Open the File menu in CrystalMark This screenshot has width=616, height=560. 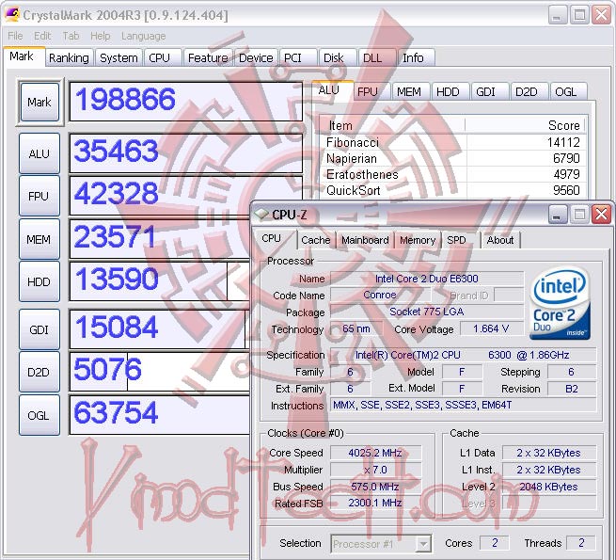[15, 36]
